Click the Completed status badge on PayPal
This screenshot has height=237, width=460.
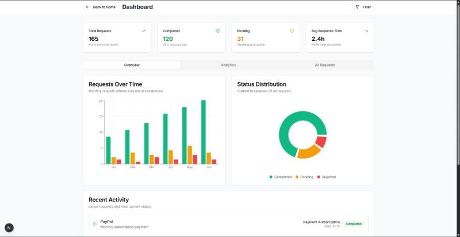(x=354, y=224)
